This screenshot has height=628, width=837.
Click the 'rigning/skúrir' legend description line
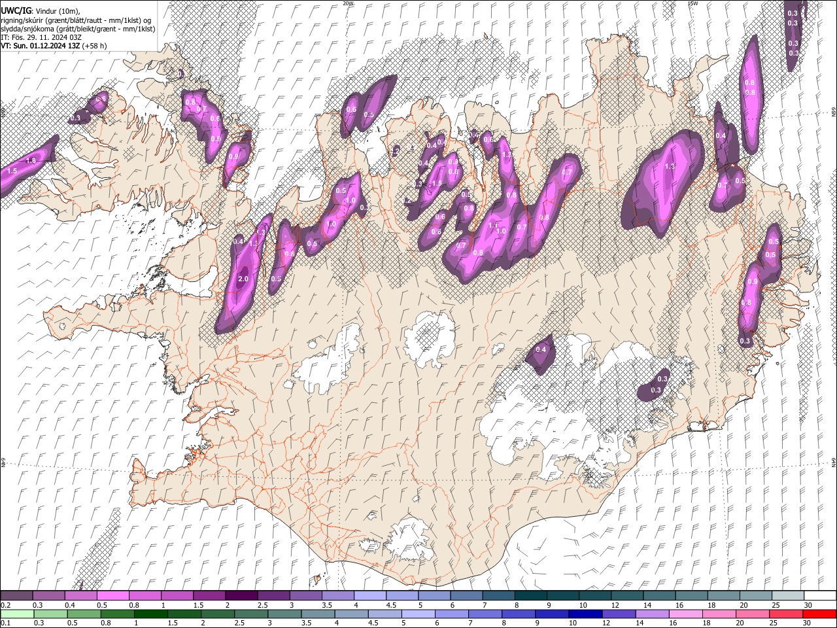(x=76, y=20)
